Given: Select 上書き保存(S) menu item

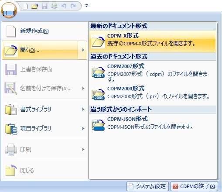Looking at the screenshot, I should click(x=44, y=69).
